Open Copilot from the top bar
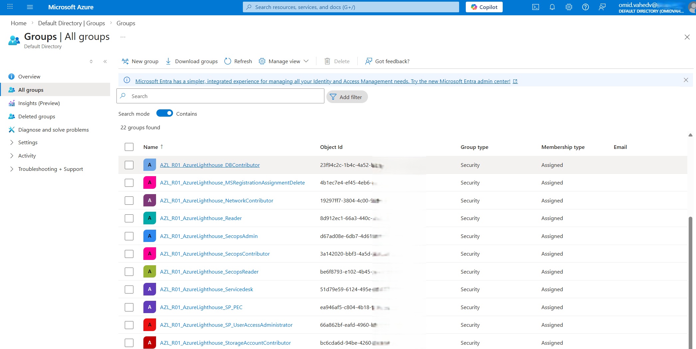696x349 pixels. pyautogui.click(x=484, y=7)
